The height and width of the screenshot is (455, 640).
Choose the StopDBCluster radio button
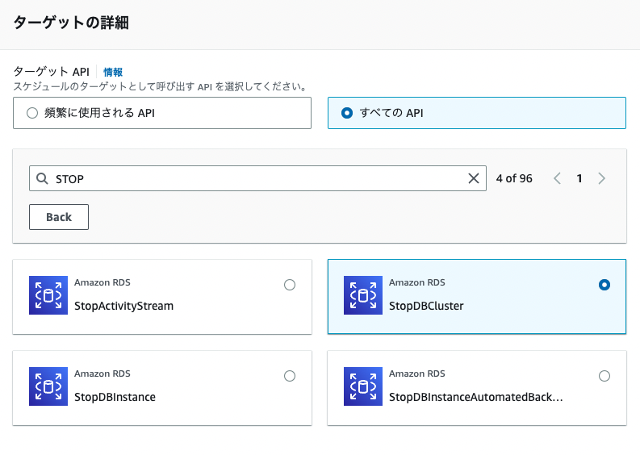point(604,285)
